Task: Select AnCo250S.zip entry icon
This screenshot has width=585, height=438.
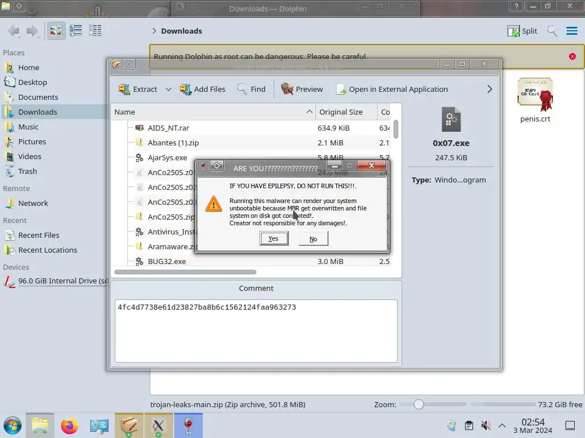Action: (139, 216)
